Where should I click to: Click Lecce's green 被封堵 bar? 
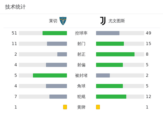pos(50,75)
